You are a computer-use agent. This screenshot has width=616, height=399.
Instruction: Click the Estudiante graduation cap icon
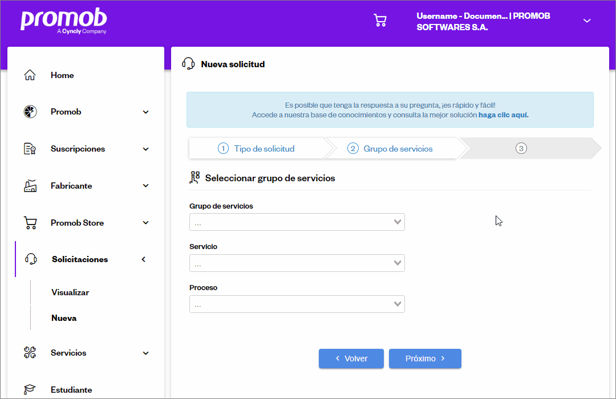point(30,389)
